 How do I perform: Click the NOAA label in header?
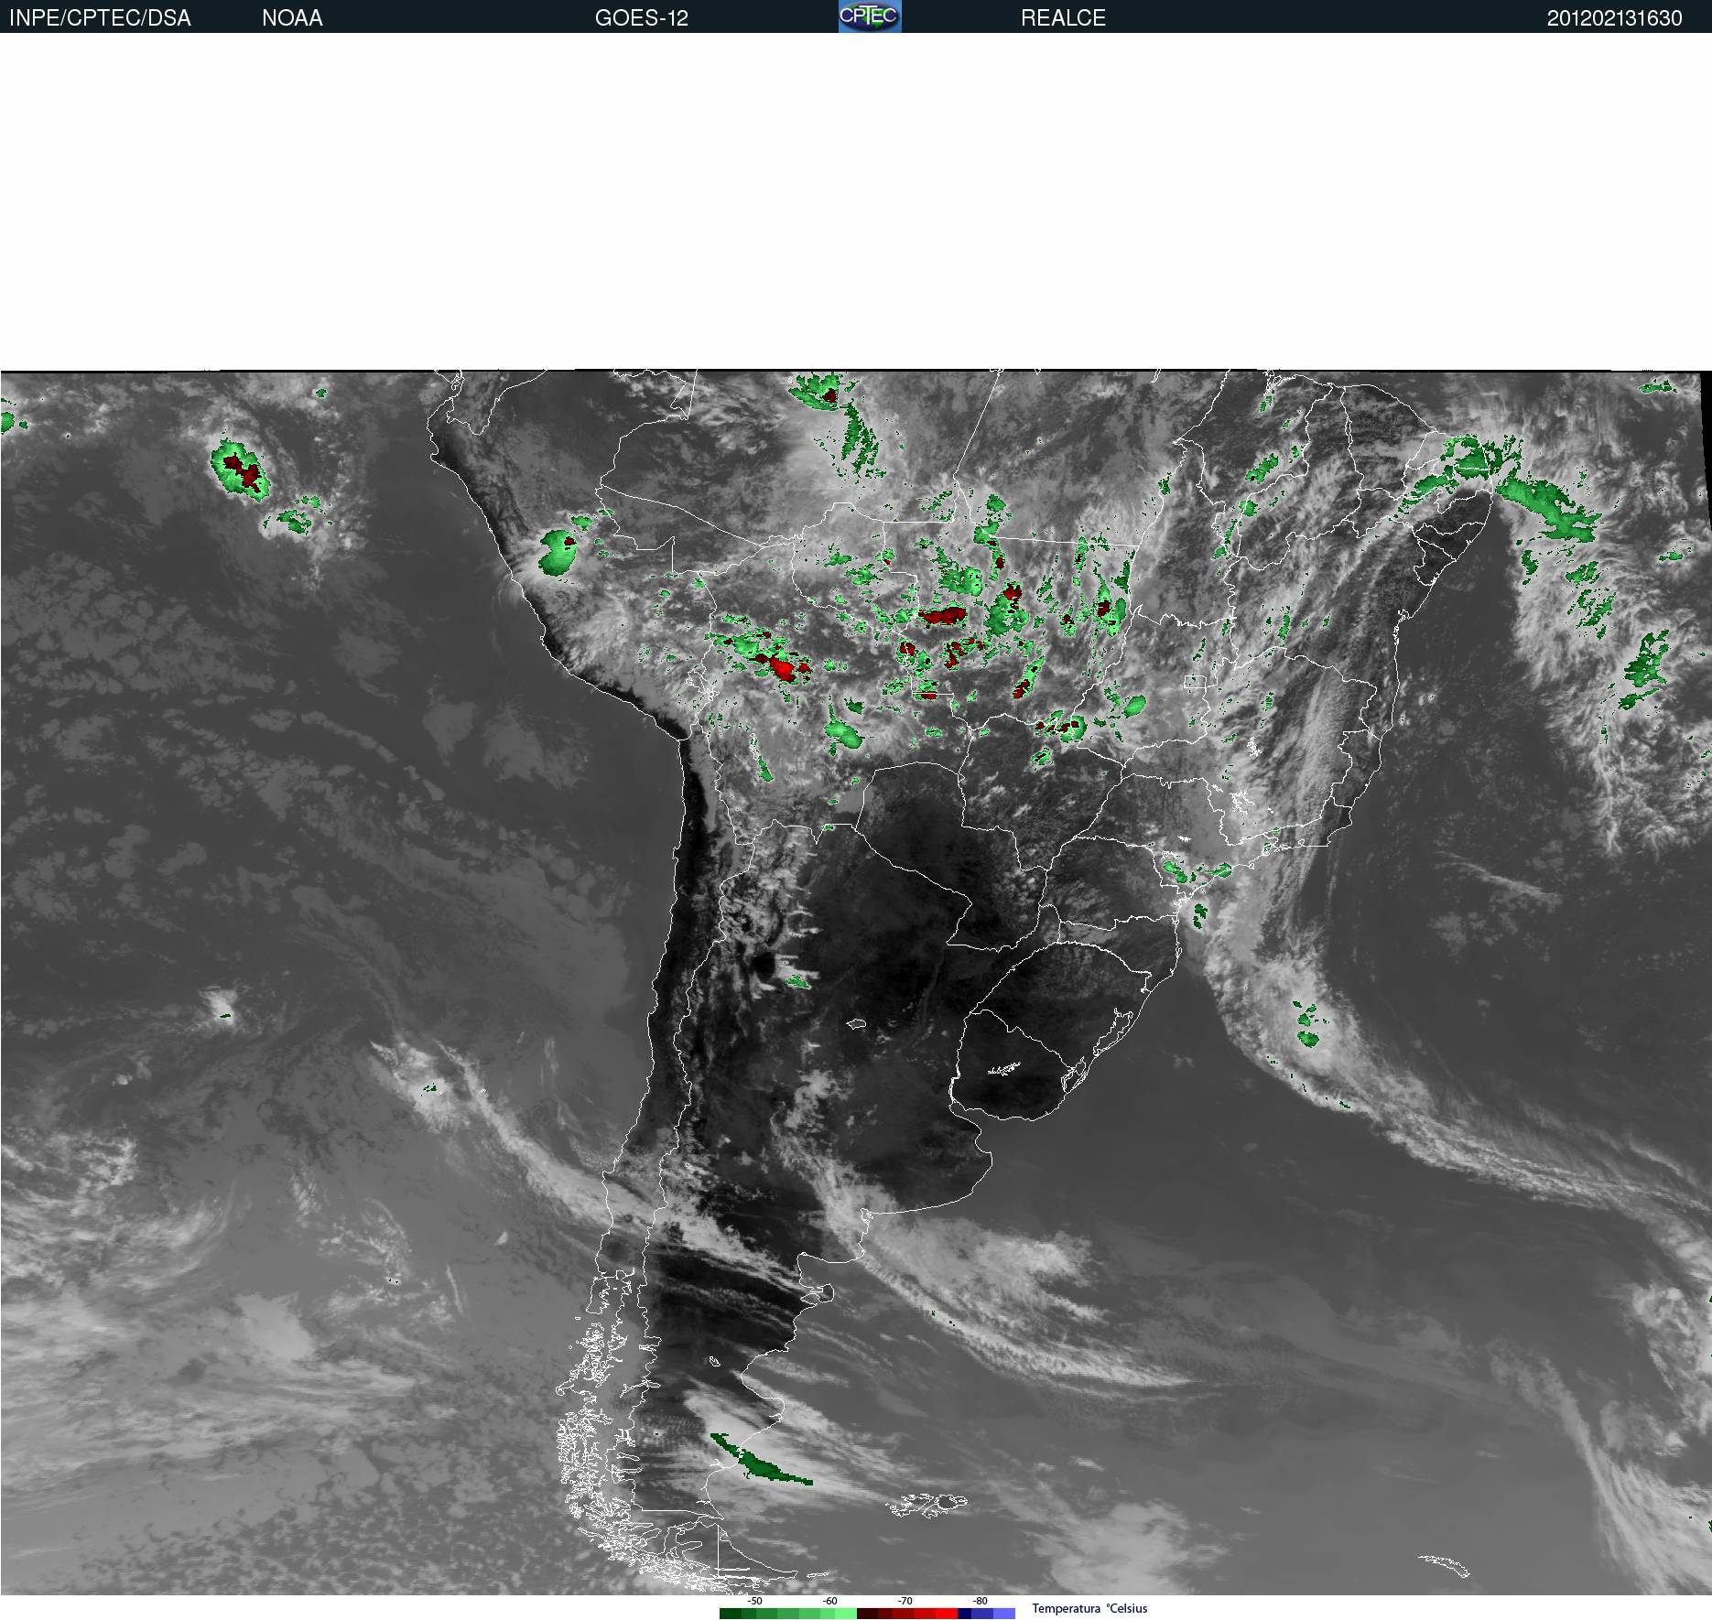292,18
